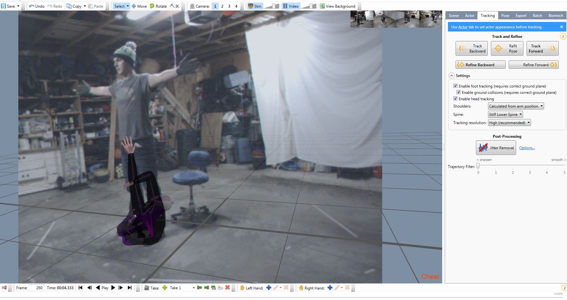Click the Track Forward button
This screenshot has height=300, width=567.
542,48
